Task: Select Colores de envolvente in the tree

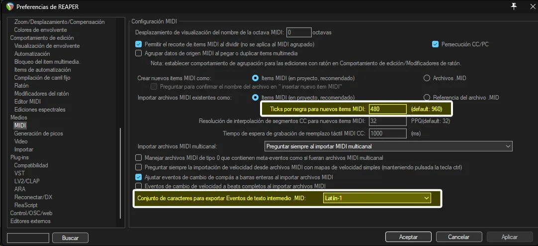Action: (40, 30)
